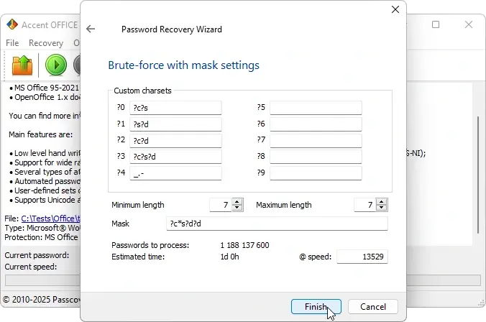Image resolution: width=486 pixels, height=322 pixels.
Task: Click the ?0 custom charset field
Action: pos(175,108)
